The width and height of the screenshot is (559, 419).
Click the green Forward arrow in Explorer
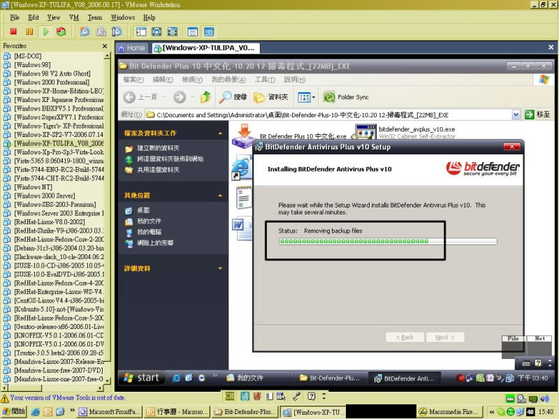(x=180, y=97)
